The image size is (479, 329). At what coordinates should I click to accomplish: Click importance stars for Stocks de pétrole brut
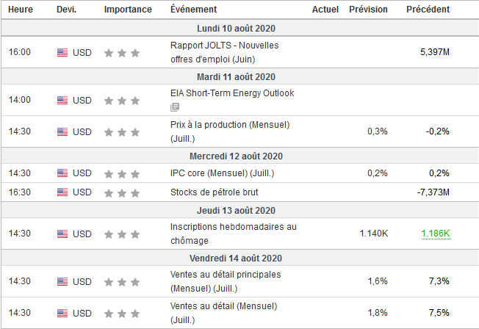121,193
